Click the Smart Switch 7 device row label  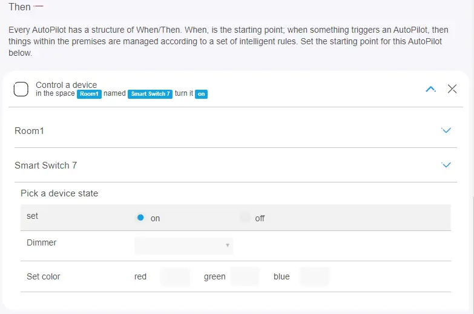[45, 165]
